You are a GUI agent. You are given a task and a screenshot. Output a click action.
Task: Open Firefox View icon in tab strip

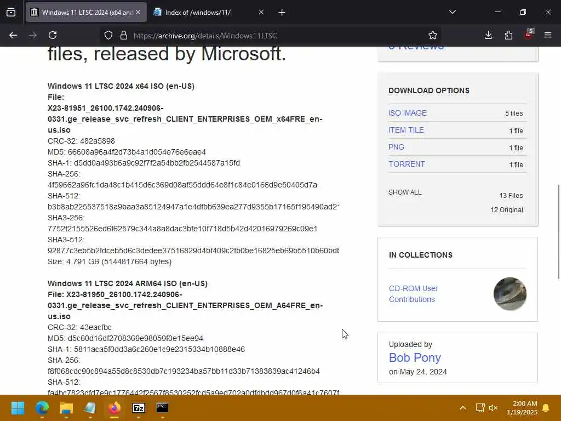11,13
